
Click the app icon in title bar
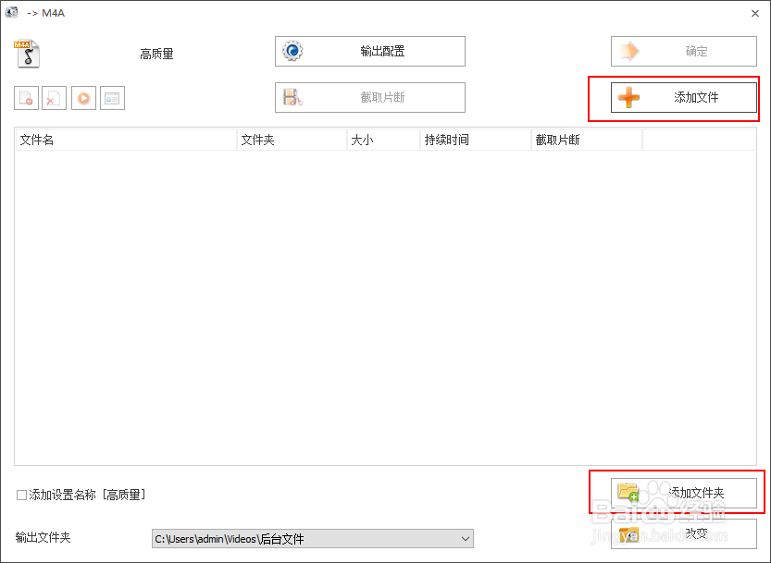pos(12,12)
